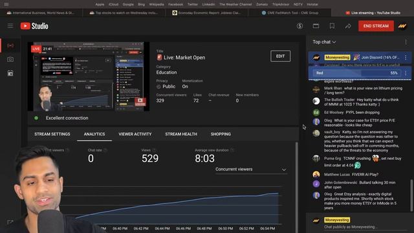Open the Moneyvesting account avatar menu
This screenshot has width=414, height=233.
402,26
